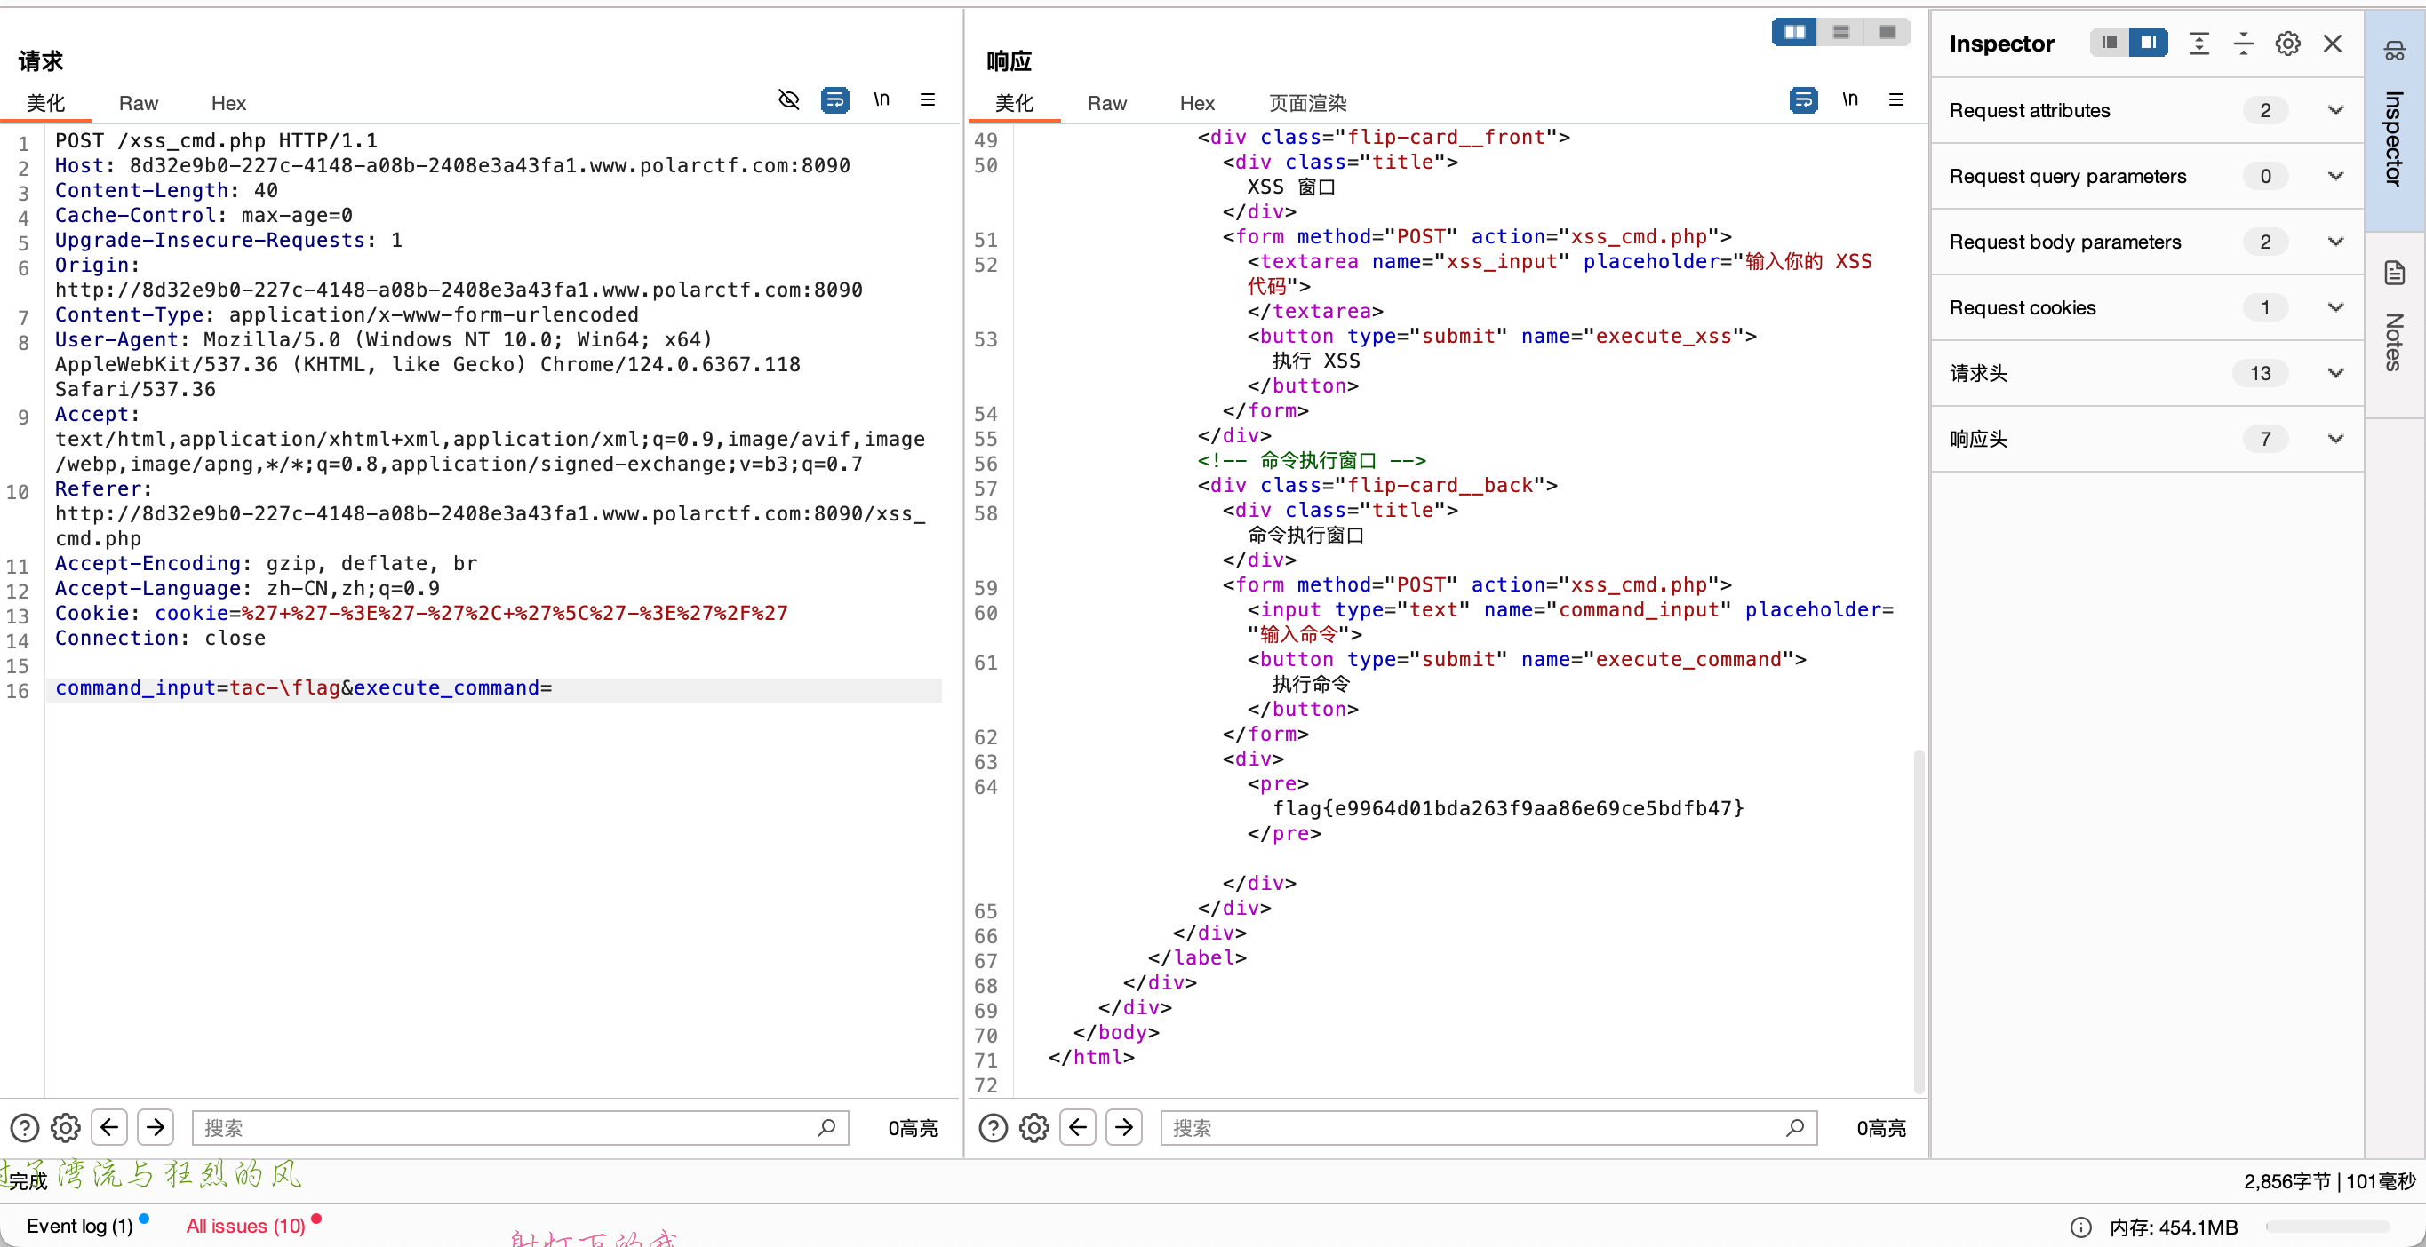Open request search settings gear
The image size is (2426, 1247).
click(65, 1127)
